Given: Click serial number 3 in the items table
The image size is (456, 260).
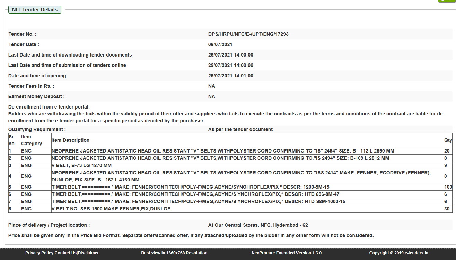Looking at the screenshot, I should tap(10, 165).
